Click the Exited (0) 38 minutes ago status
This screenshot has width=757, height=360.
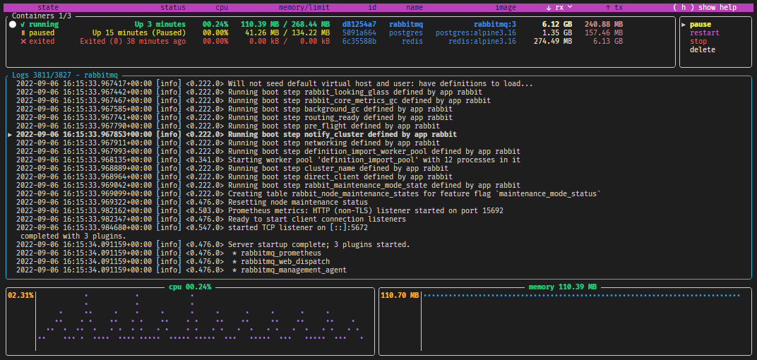(x=133, y=42)
